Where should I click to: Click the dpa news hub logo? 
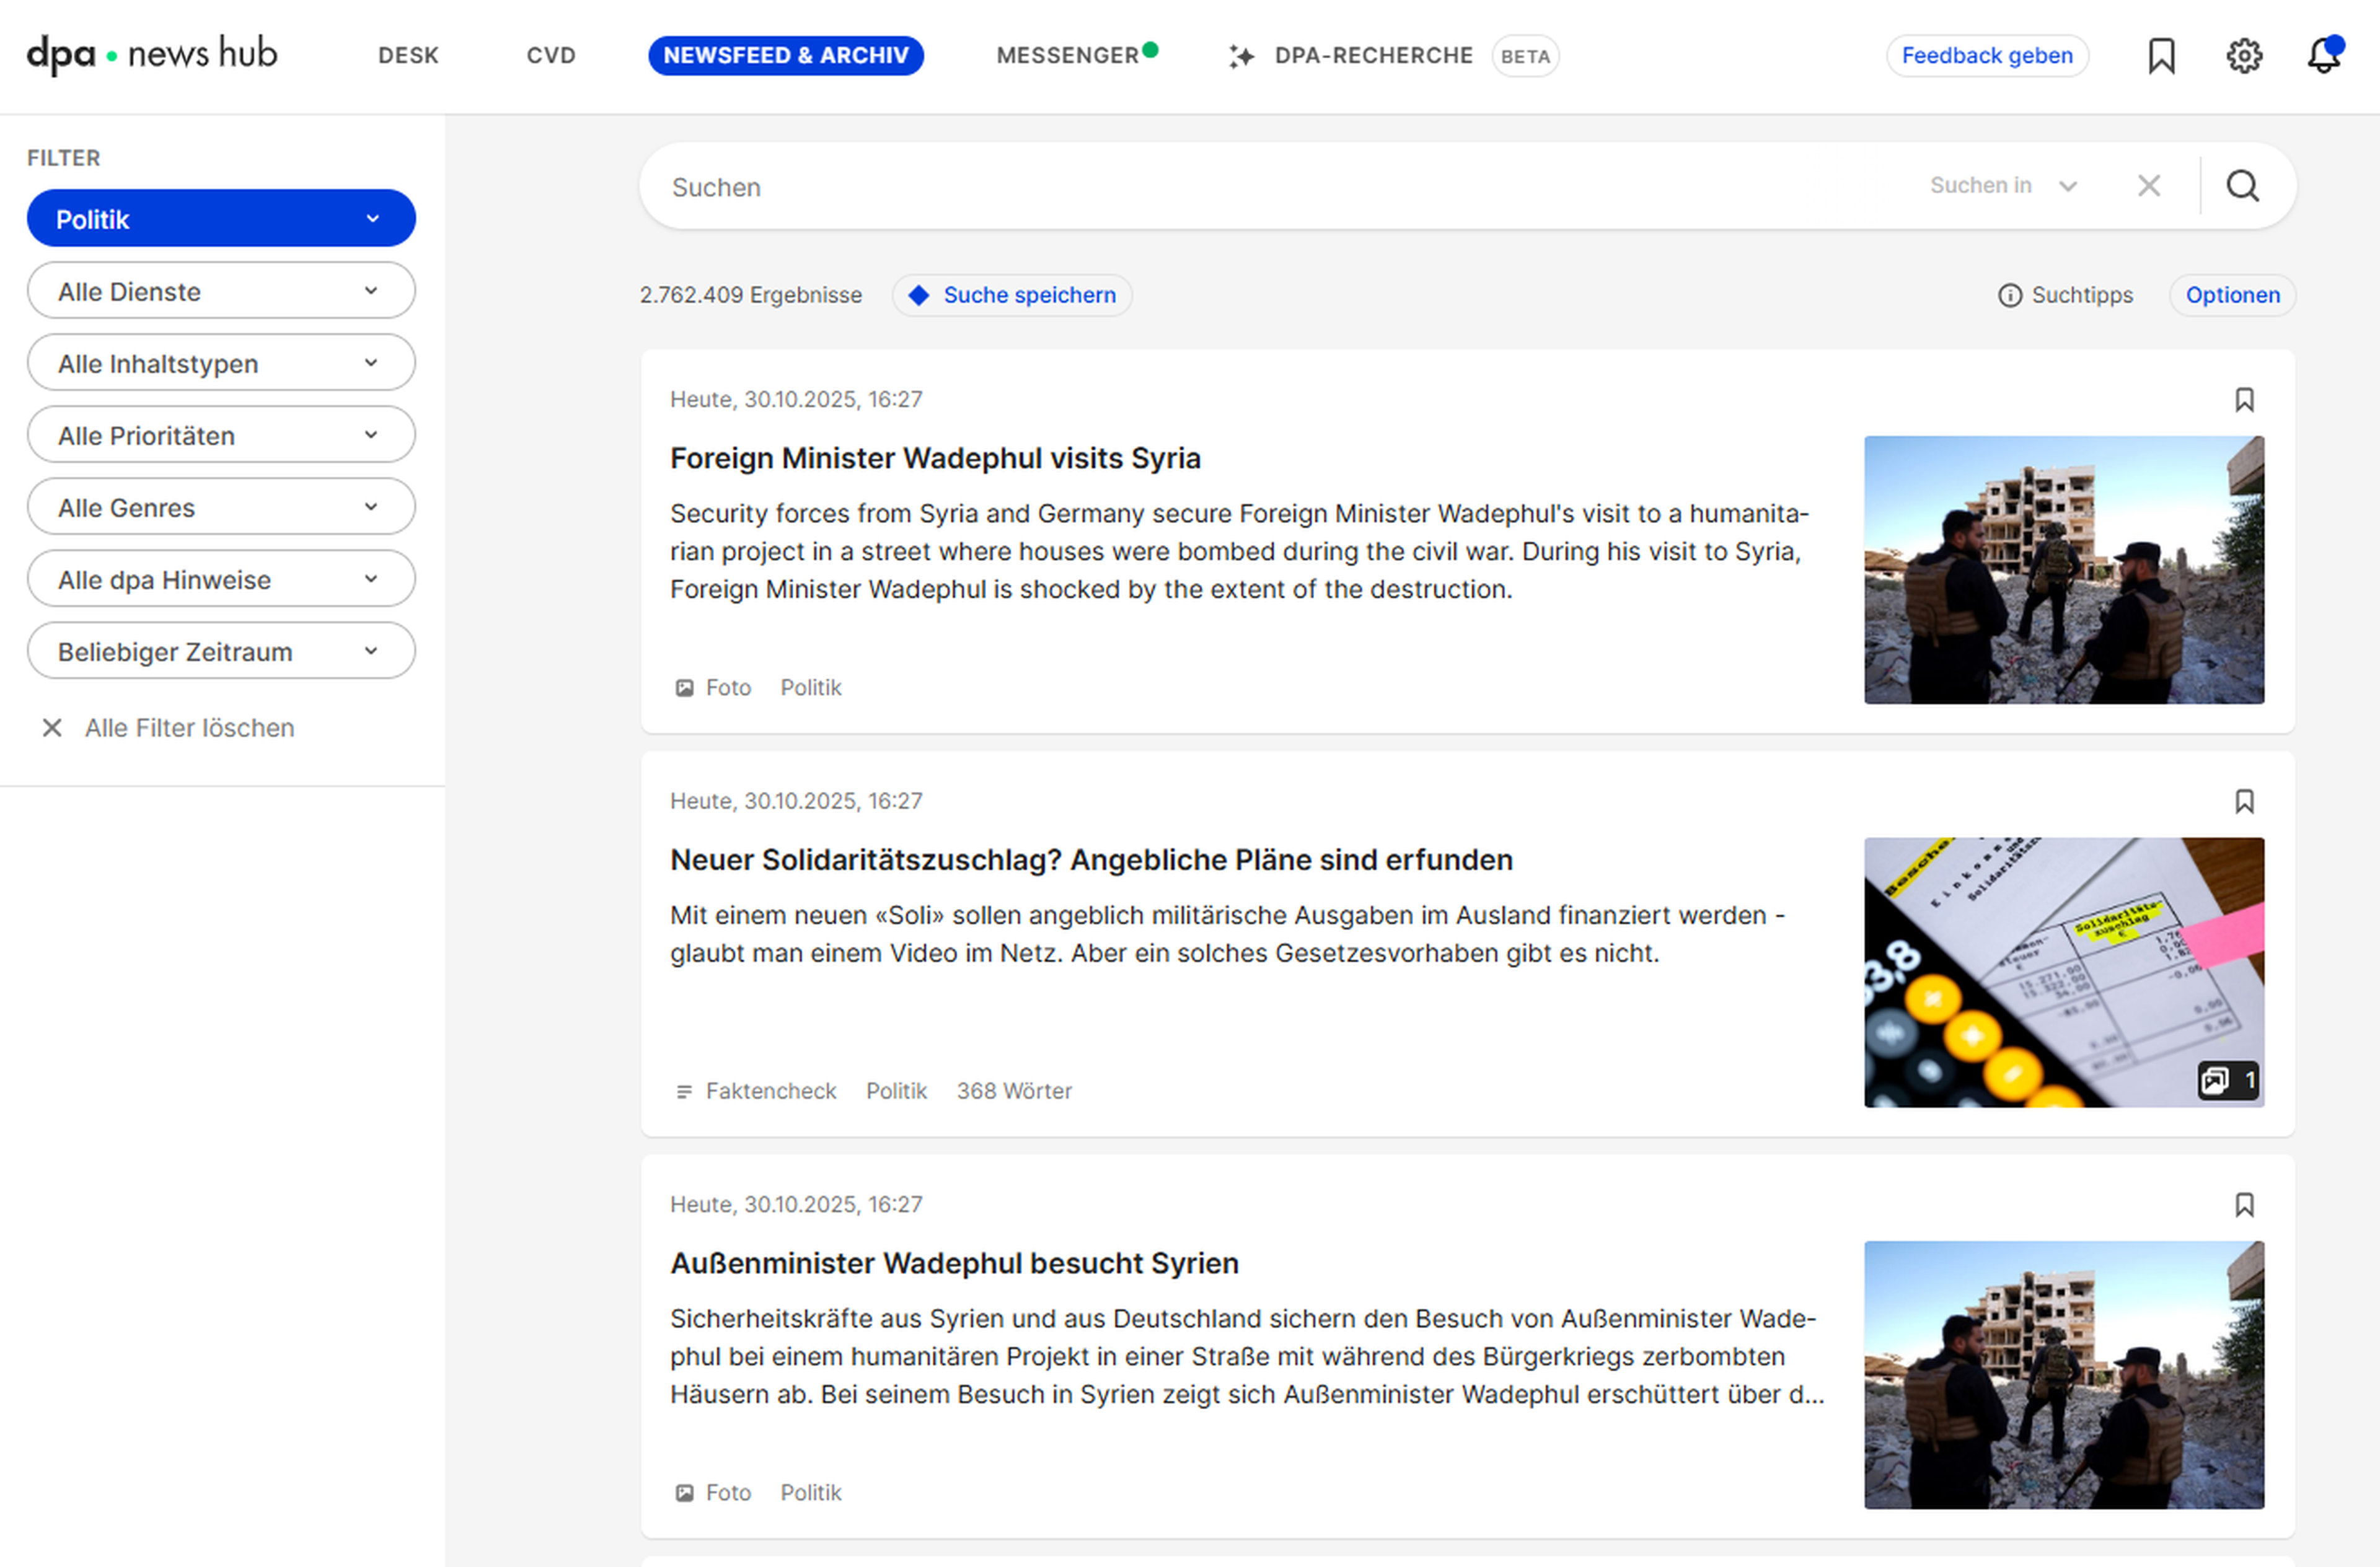coord(152,54)
